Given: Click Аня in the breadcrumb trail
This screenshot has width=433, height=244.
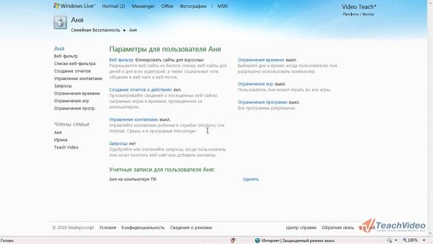Looking at the screenshot, I should [x=133, y=30].
